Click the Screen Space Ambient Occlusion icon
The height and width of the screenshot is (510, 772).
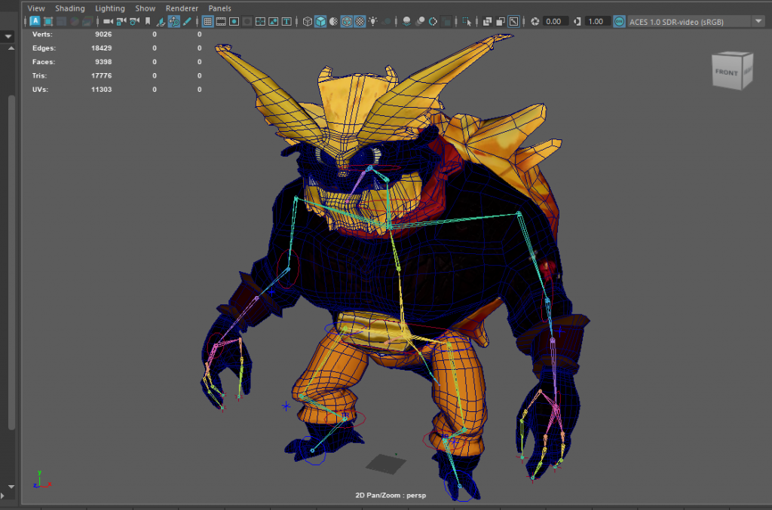pyautogui.click(x=406, y=21)
